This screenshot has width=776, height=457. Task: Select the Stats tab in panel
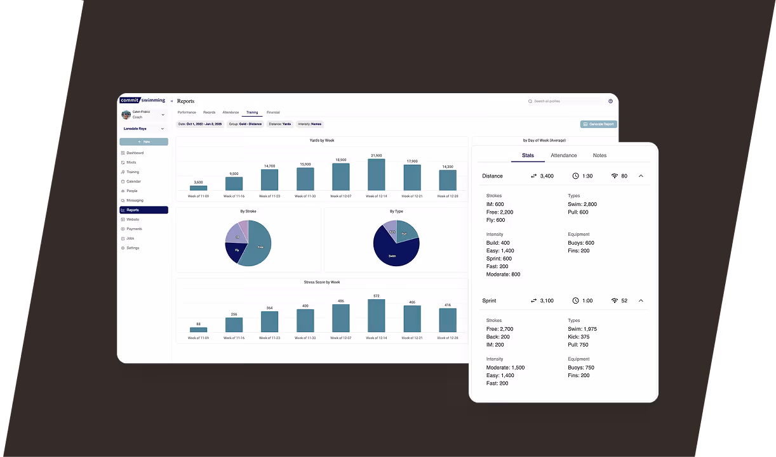click(528, 155)
